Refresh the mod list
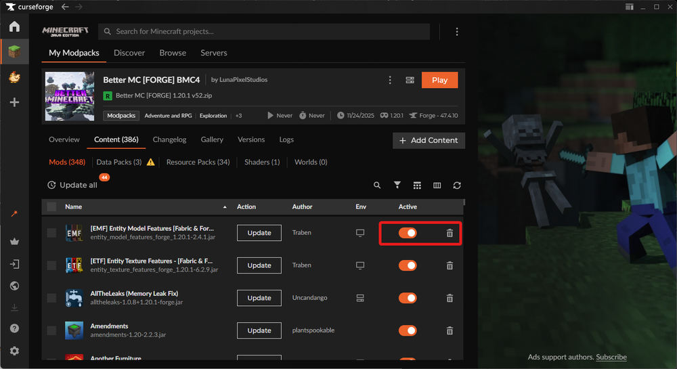Image resolution: width=677 pixels, height=369 pixels. point(457,185)
